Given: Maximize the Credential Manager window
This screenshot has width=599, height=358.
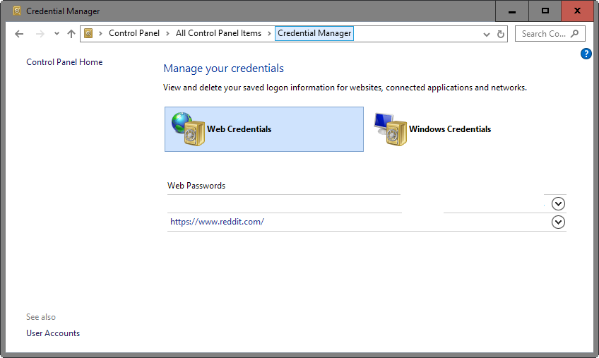Looking at the screenshot, I should [x=545, y=11].
